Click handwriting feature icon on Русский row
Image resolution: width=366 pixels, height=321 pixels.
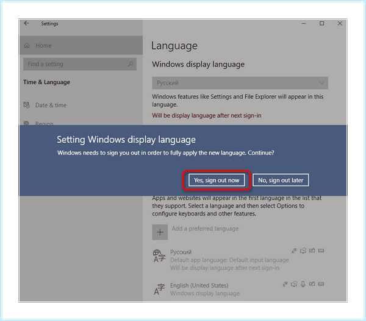312,250
